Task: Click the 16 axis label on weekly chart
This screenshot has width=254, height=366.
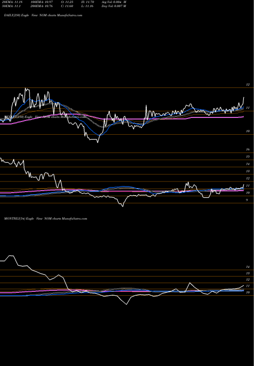Action: [x=248, y=149]
